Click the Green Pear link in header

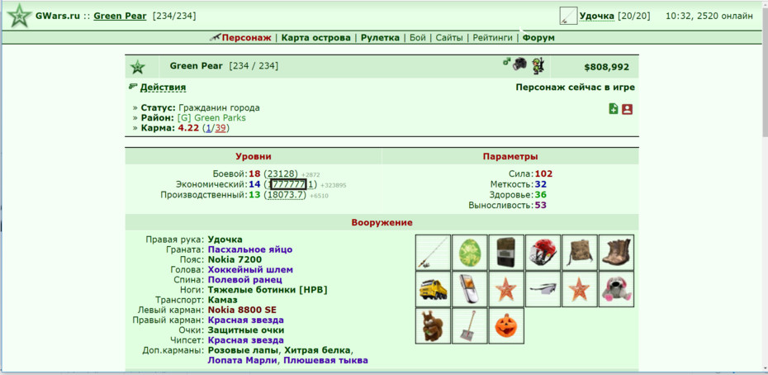point(120,16)
